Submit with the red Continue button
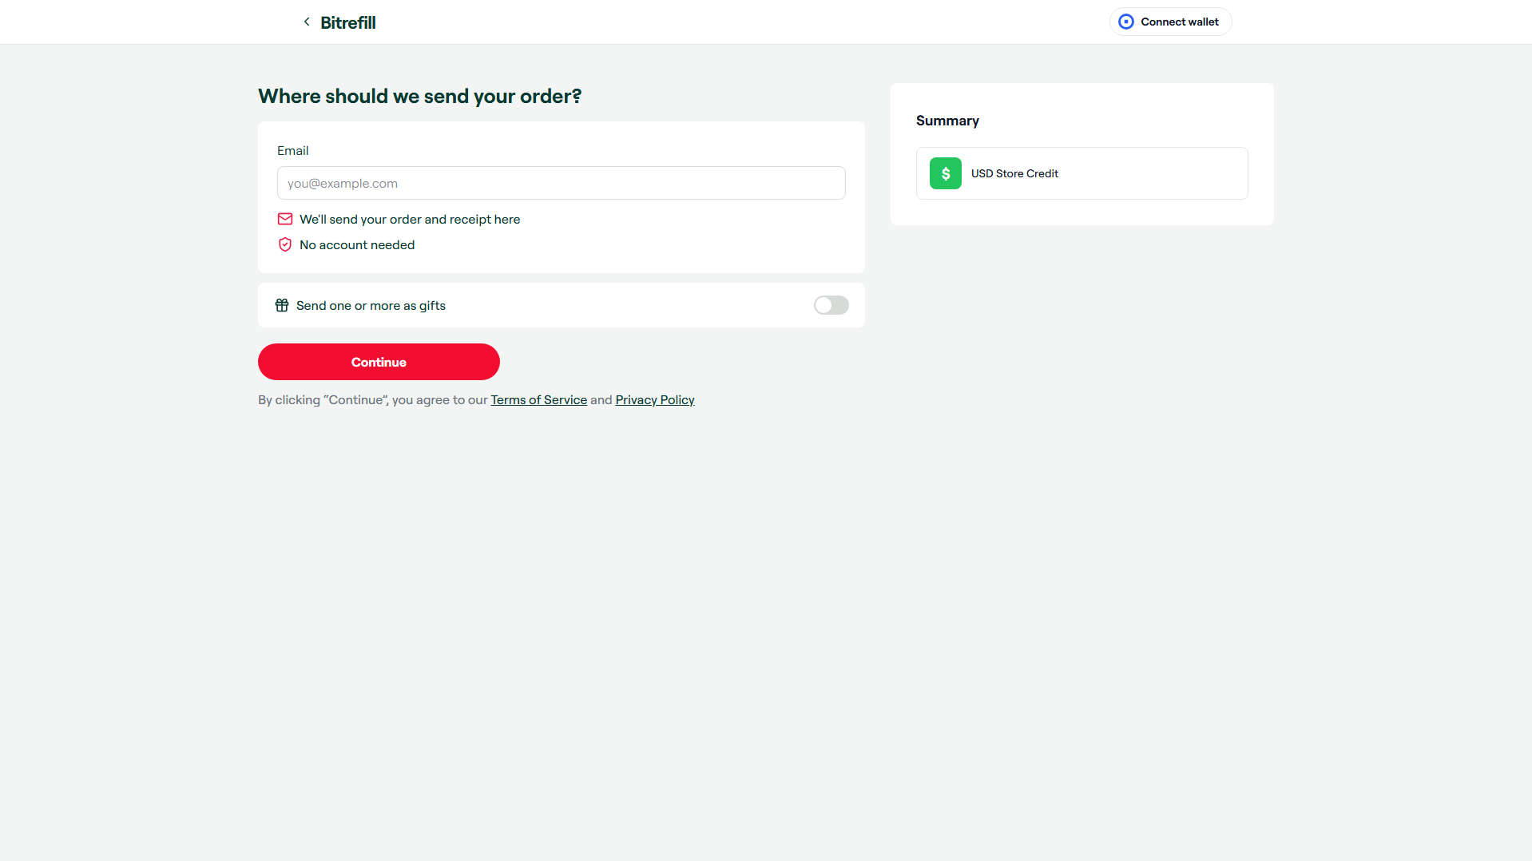The width and height of the screenshot is (1532, 861). tap(379, 362)
